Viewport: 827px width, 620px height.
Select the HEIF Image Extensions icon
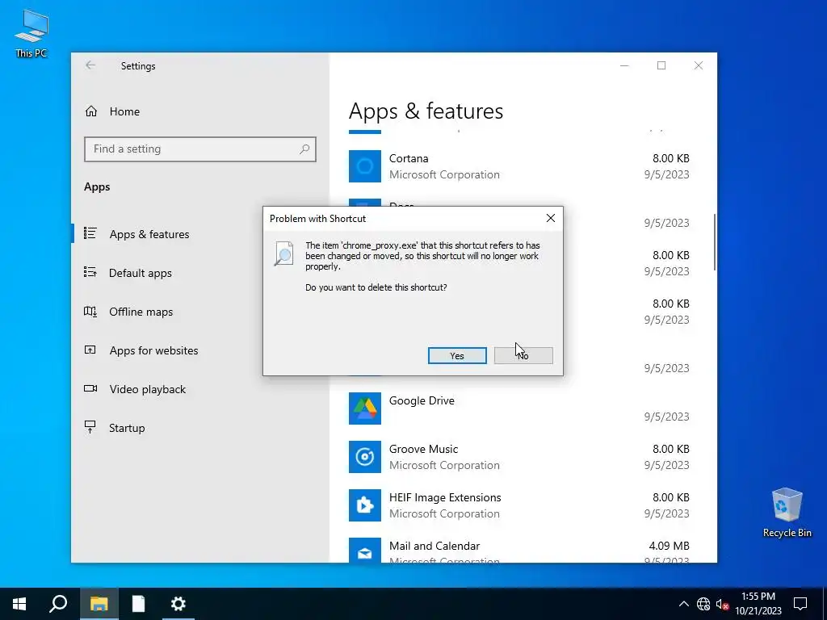pos(365,505)
